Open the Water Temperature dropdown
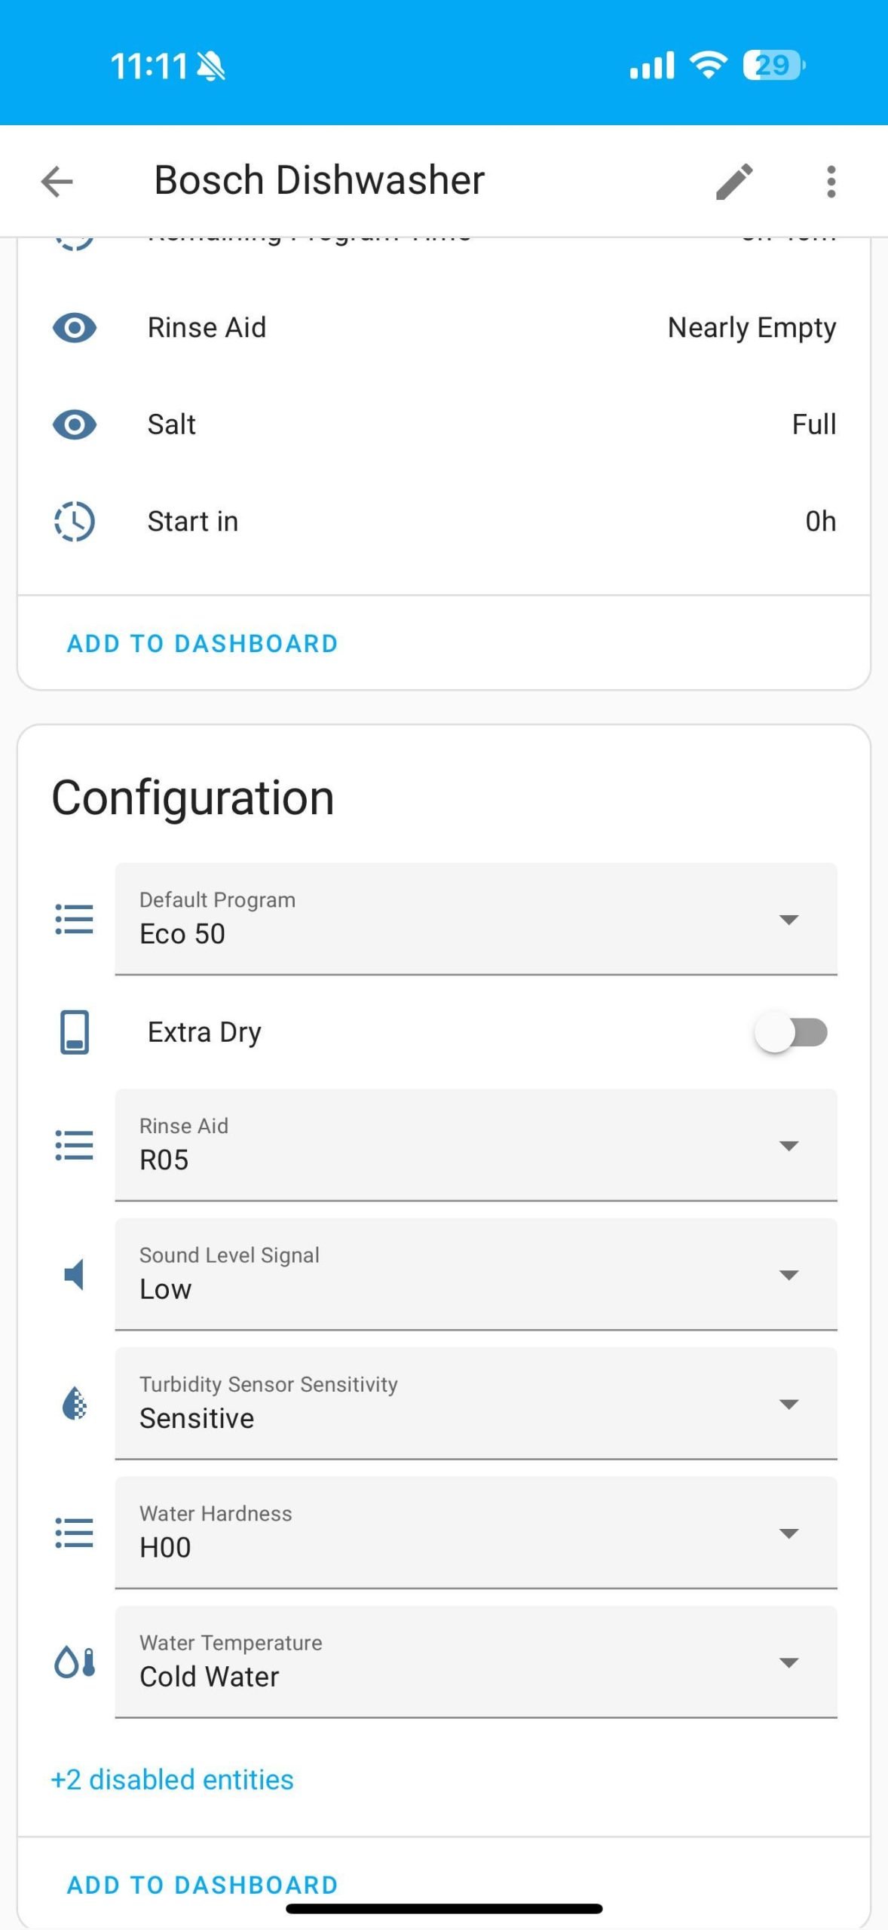The image size is (888, 1930). pos(476,1662)
